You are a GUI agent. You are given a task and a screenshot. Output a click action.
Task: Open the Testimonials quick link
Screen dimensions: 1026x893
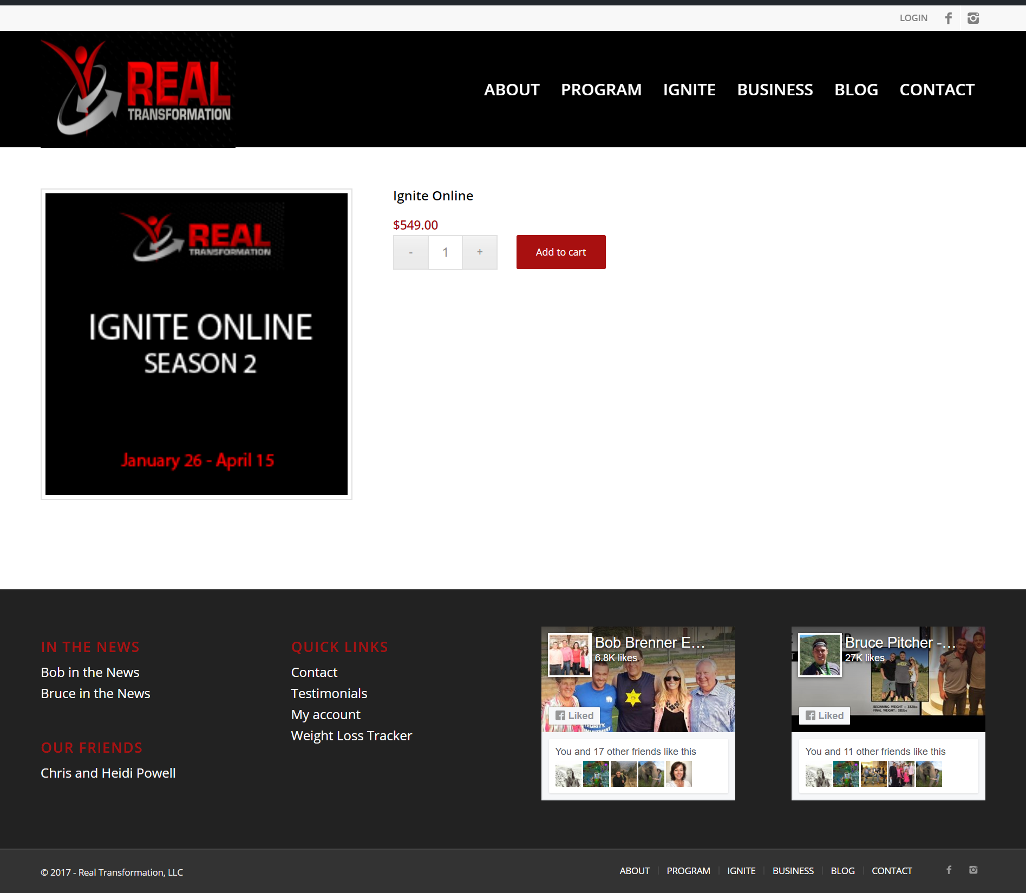click(x=329, y=694)
